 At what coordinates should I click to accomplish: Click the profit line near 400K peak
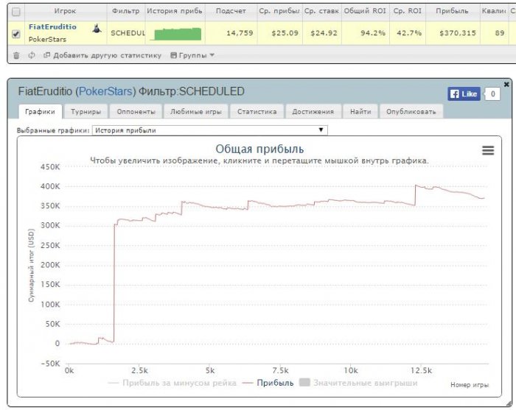click(x=416, y=185)
